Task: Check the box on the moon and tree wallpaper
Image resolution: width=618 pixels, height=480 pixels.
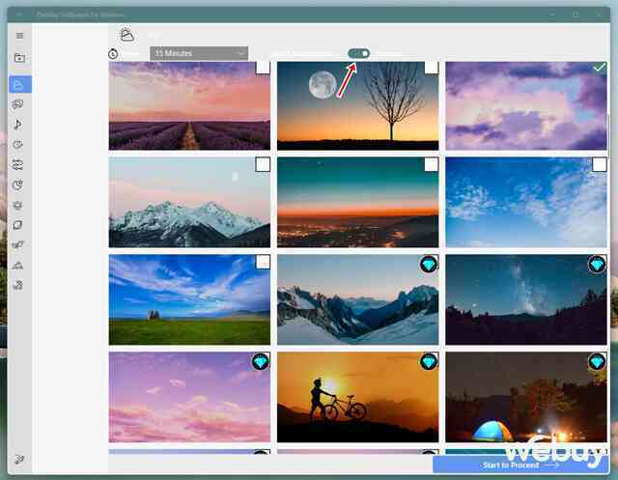Action: click(432, 68)
